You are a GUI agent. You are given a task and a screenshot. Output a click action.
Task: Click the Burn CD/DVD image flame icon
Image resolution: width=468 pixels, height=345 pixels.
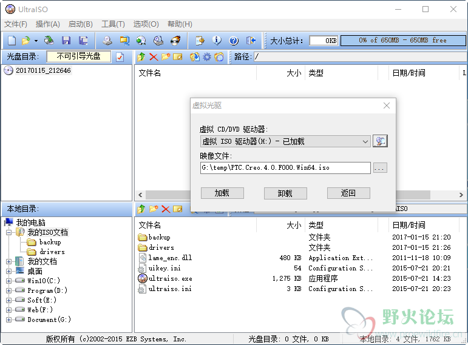coord(176,40)
